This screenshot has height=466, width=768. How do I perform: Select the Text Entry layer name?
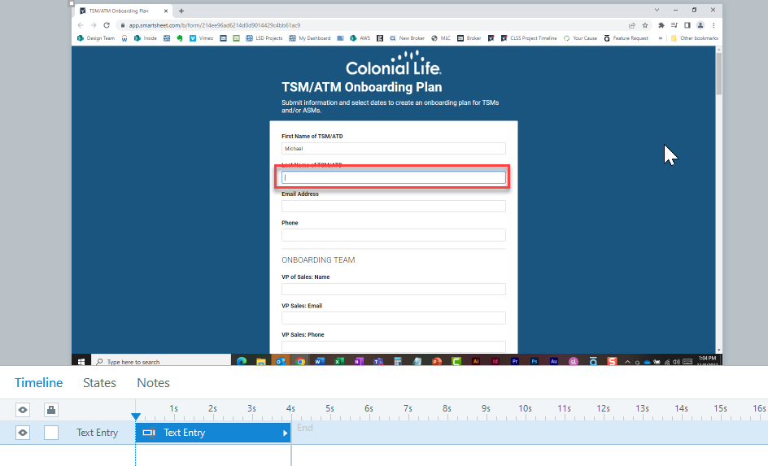click(x=97, y=433)
